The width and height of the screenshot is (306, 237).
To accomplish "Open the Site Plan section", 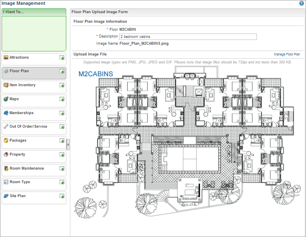I will 34,198.
